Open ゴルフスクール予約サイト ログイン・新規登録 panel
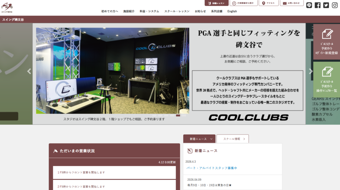340x190 pixels. coord(326,42)
